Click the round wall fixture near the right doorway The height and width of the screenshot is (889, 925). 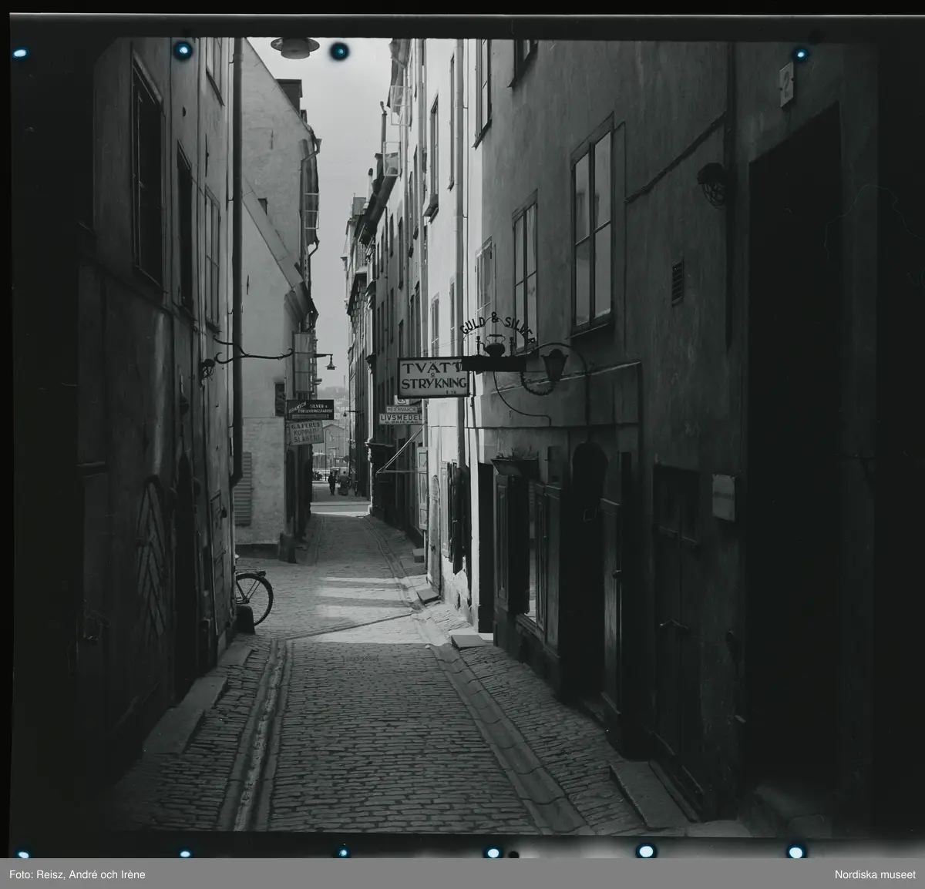click(x=714, y=183)
